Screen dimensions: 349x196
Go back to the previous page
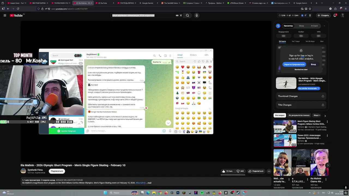pyautogui.click(x=8, y=9)
